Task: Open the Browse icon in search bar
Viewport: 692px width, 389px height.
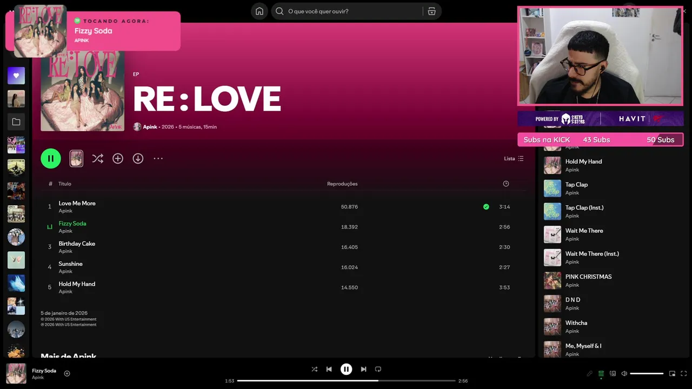Action: coord(431,11)
